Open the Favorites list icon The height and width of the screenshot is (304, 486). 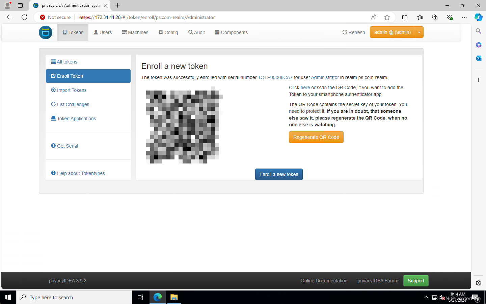420,17
